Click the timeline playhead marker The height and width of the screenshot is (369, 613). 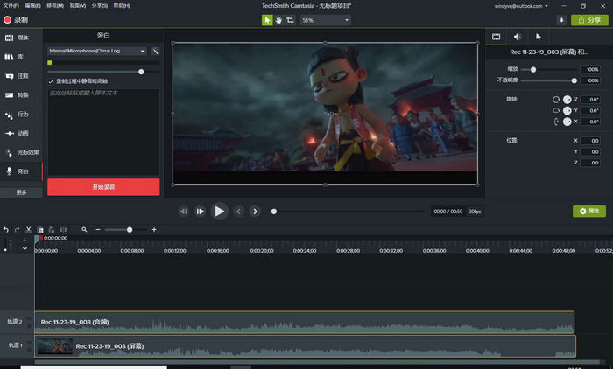coord(37,238)
